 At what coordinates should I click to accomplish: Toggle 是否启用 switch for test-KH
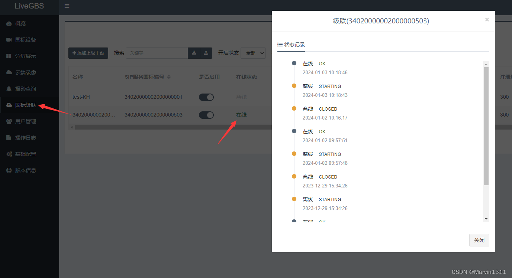(206, 97)
